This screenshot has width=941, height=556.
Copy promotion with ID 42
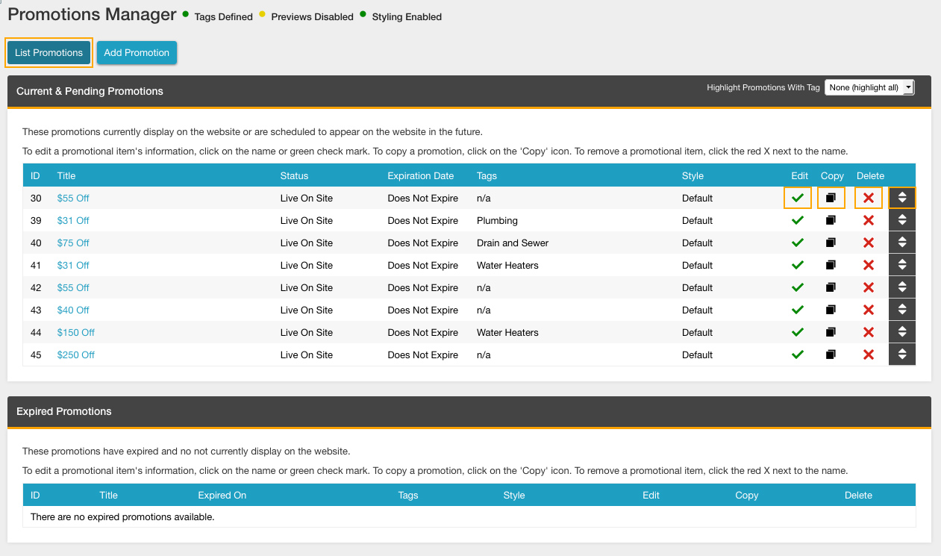coord(831,287)
